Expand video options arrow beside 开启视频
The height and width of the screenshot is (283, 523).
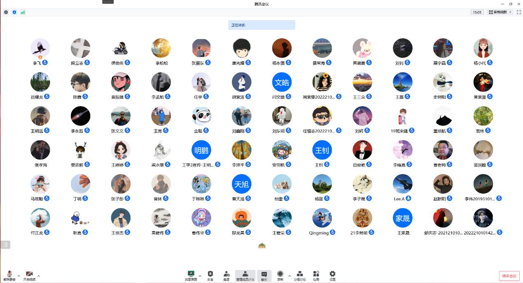tap(39, 276)
